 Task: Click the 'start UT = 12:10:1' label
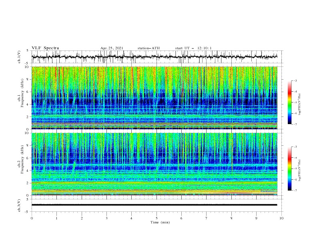click(193, 48)
